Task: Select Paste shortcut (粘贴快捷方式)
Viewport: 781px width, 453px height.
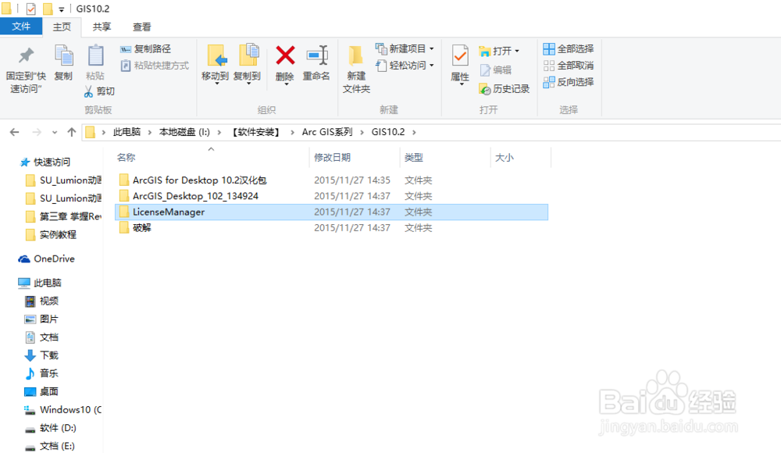Action: click(x=155, y=66)
